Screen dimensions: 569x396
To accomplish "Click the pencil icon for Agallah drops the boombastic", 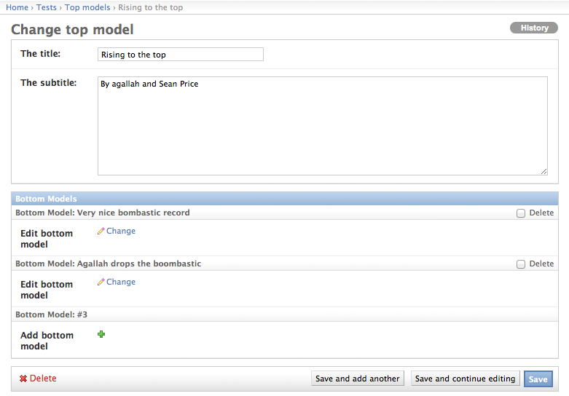I will pos(101,282).
